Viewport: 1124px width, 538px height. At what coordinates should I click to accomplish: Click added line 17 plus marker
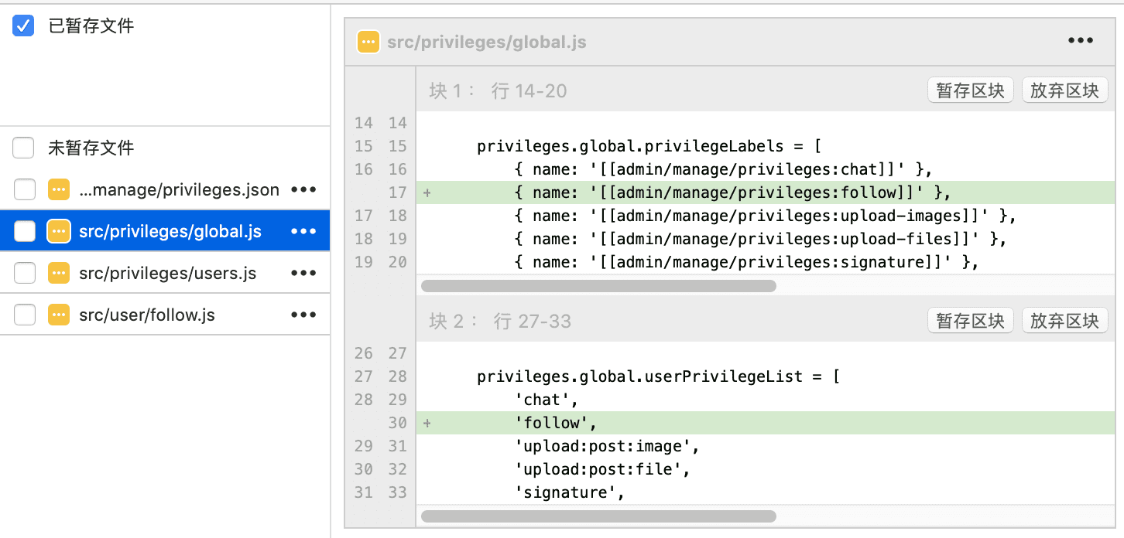coord(427,192)
